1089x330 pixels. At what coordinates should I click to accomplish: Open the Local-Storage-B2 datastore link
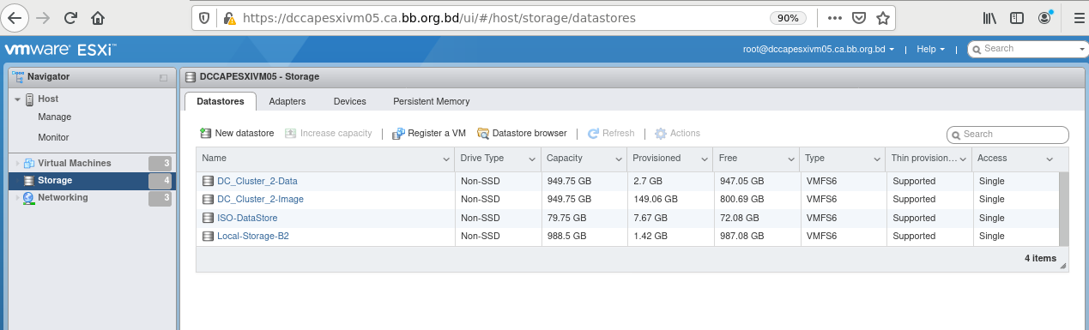pos(253,237)
